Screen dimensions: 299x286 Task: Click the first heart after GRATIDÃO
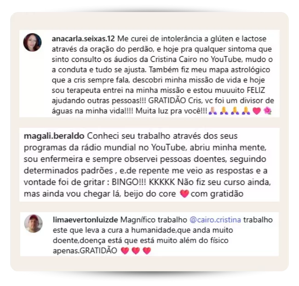click(x=125, y=250)
